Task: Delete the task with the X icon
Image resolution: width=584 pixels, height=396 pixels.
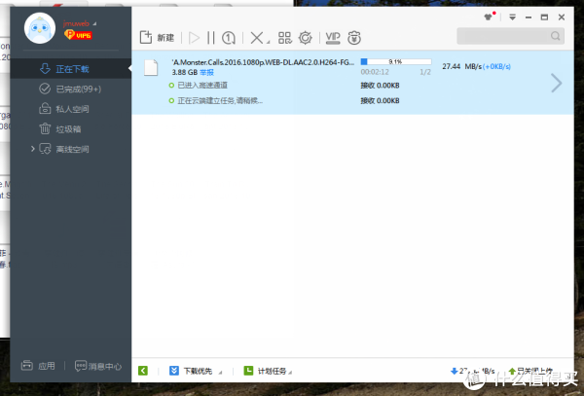Action: (257, 38)
